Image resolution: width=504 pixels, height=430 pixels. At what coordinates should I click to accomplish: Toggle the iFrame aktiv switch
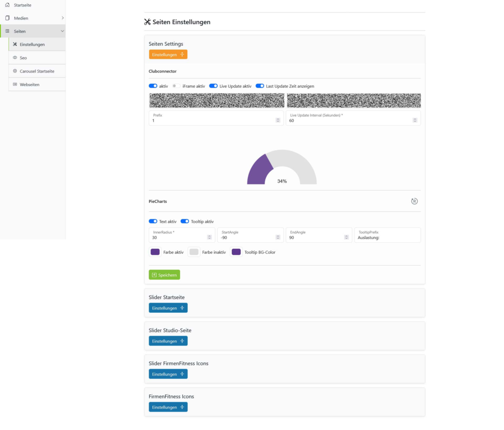coord(176,86)
